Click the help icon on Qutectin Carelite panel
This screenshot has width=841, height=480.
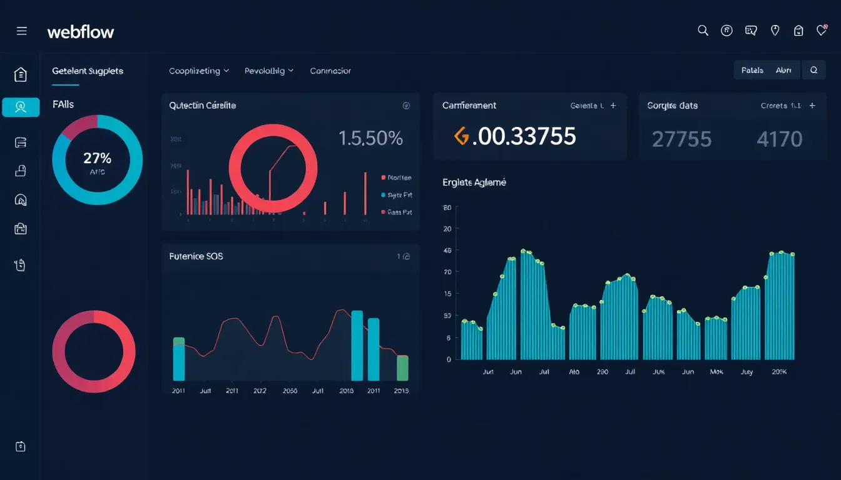click(406, 106)
